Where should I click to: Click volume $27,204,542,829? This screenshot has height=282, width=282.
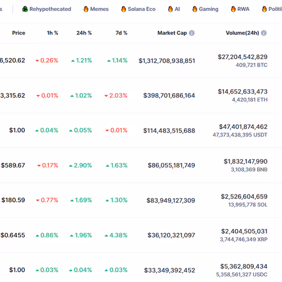pos(243,57)
